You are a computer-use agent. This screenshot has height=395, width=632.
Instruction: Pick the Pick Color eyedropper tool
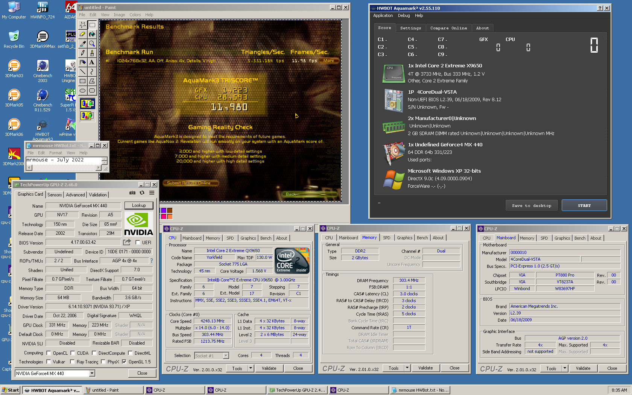[83, 44]
